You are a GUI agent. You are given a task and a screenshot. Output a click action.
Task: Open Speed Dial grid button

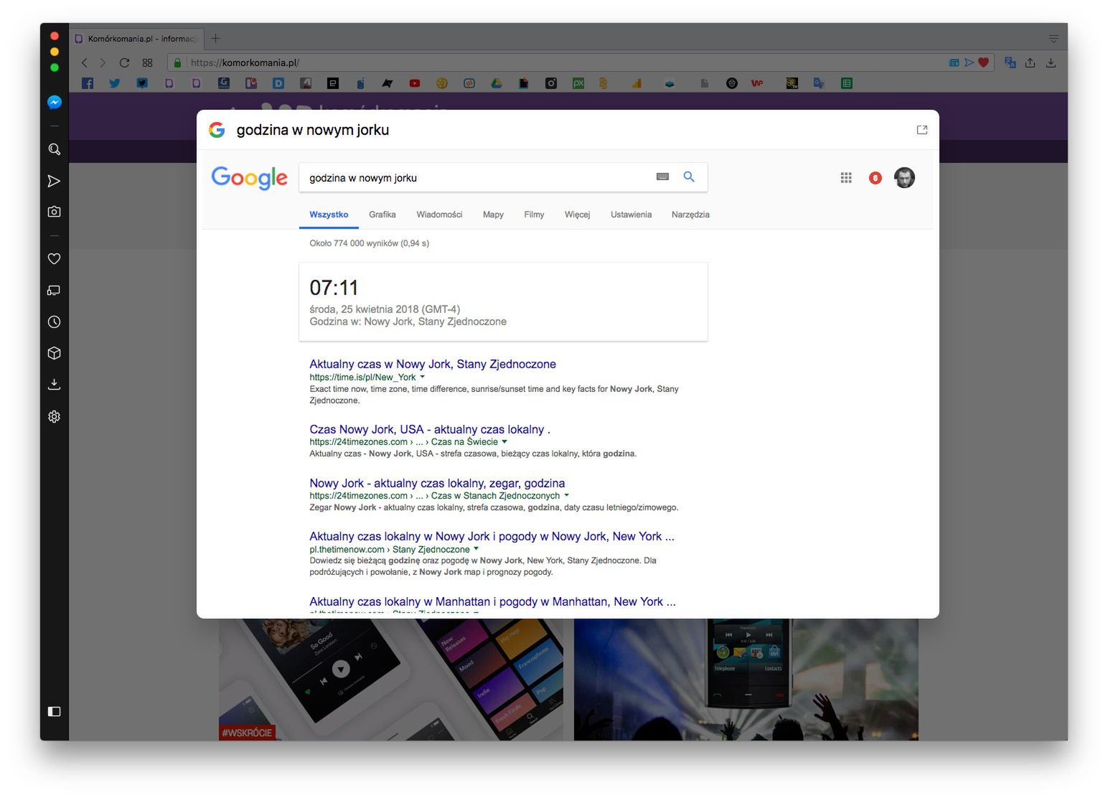(147, 63)
